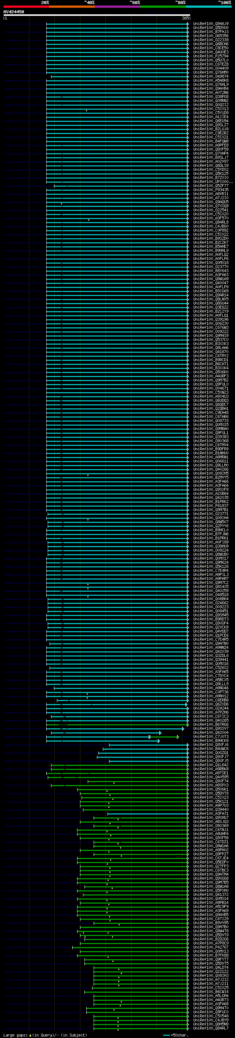
Task: Click the cyan ~100% identity color bar
Action: pos(209,7)
